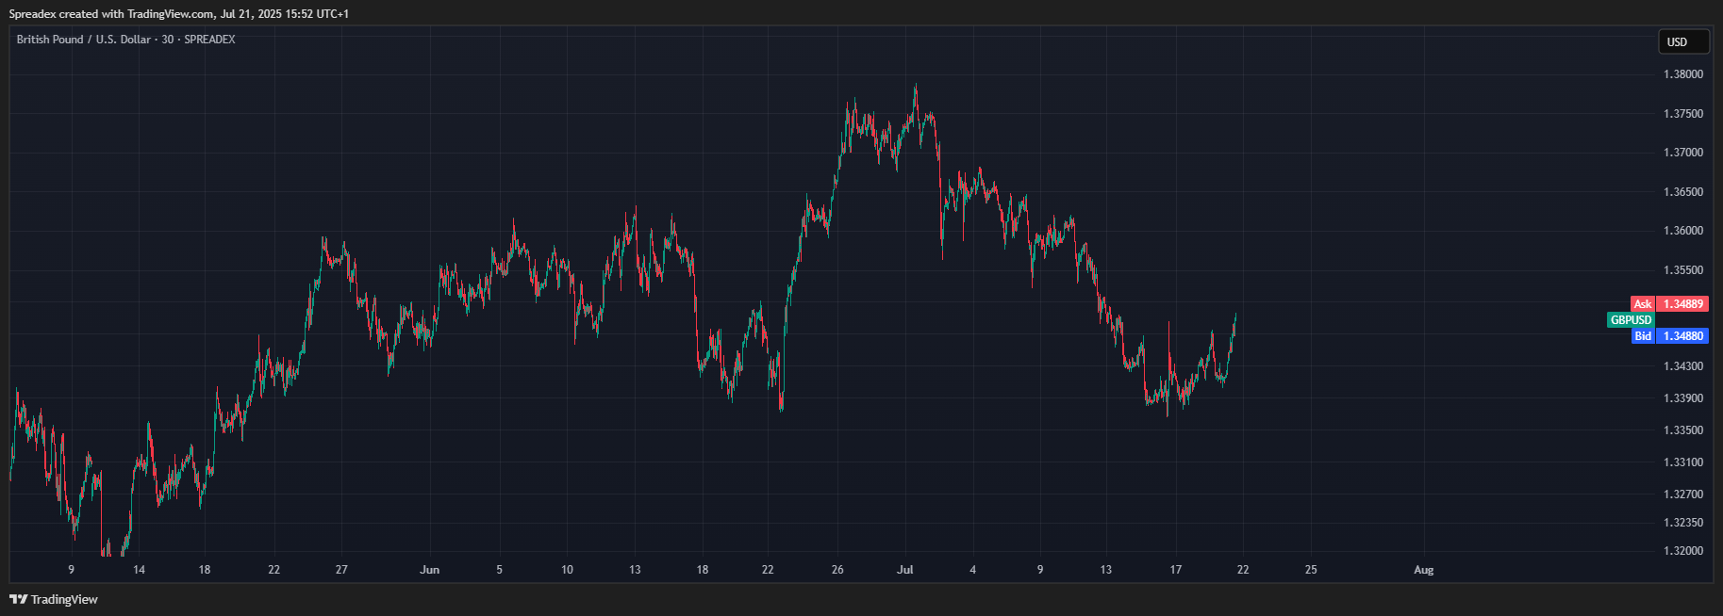Click the 1.36000 price axis label
This screenshot has width=1723, height=616.
click(x=1683, y=231)
